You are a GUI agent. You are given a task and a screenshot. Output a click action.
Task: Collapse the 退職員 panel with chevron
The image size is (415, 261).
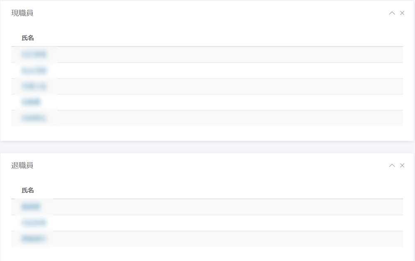coord(392,165)
